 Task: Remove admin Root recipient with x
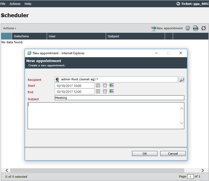coord(97,79)
